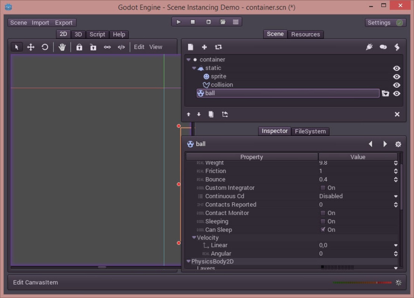The image size is (414, 298).
Task: Stop the running scene
Action: click(x=193, y=22)
